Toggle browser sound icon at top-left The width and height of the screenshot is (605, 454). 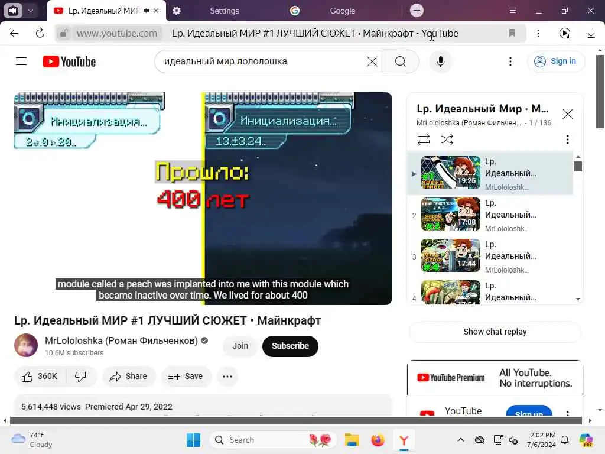[x=13, y=11]
